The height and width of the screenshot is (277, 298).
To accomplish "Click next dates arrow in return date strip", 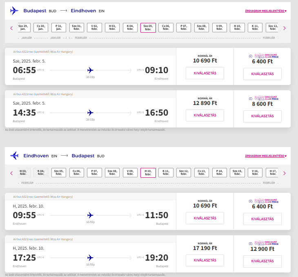I will (284, 173).
